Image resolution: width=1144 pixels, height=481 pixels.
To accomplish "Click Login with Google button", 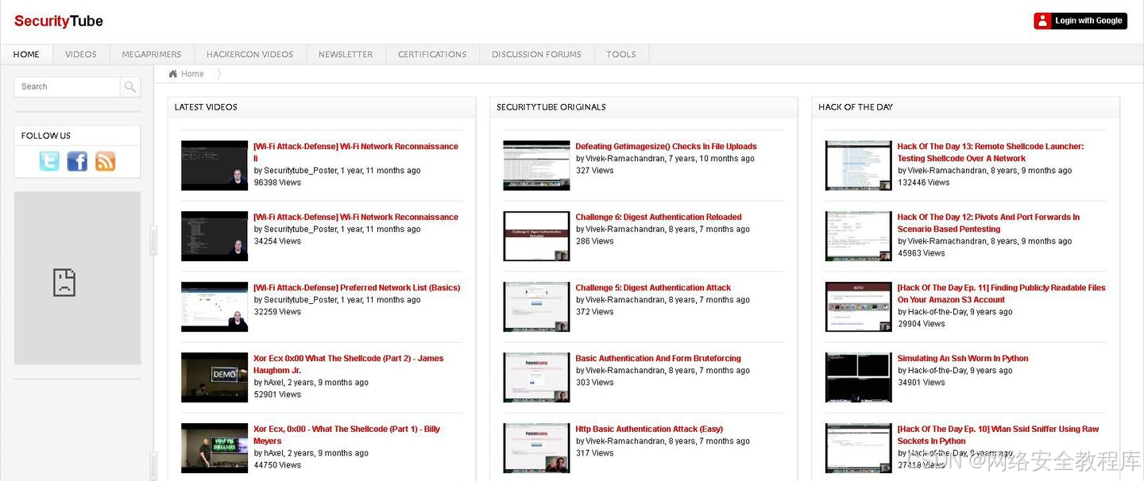I will click(1080, 21).
